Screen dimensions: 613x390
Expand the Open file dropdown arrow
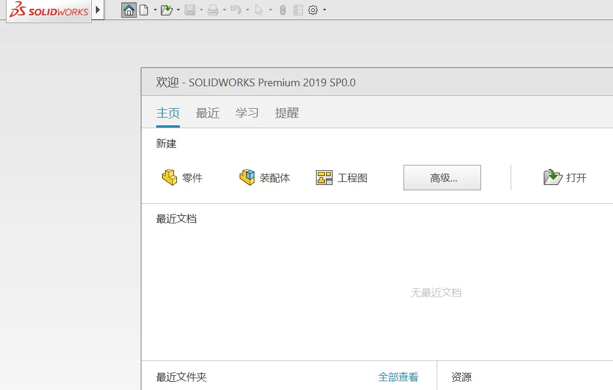click(x=178, y=10)
